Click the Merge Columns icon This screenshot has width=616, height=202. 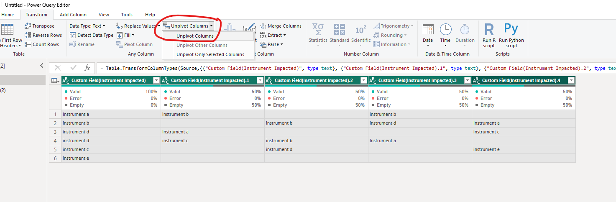pyautogui.click(x=263, y=26)
